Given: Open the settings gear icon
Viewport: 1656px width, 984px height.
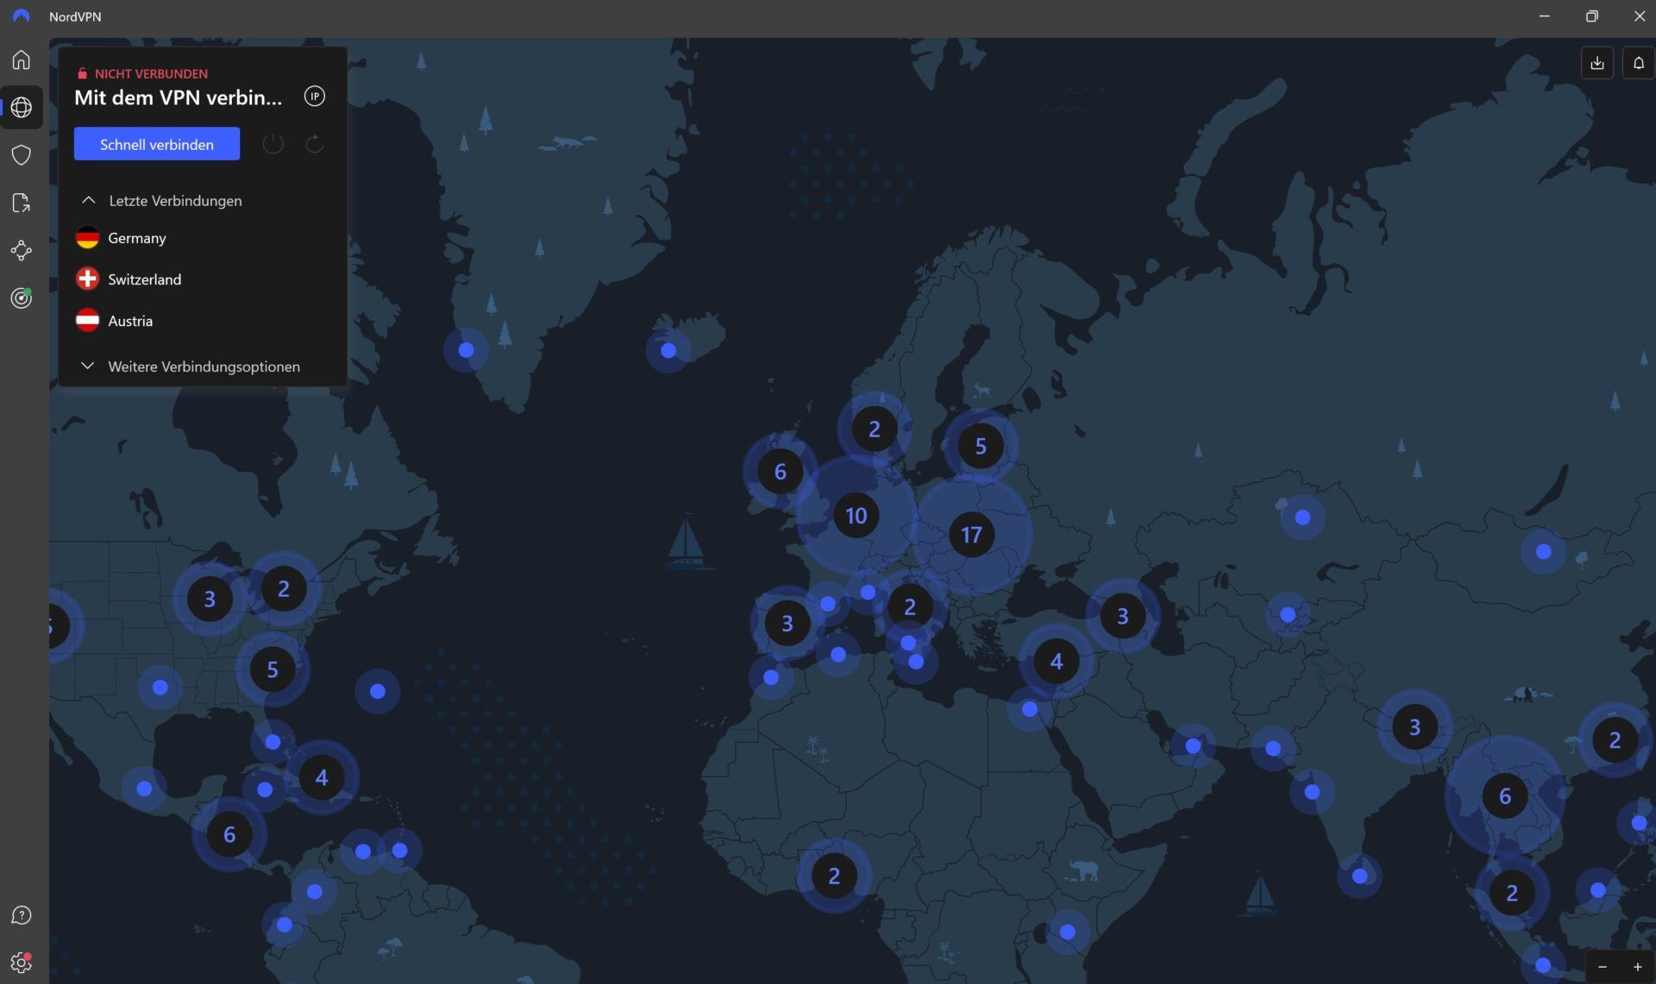Looking at the screenshot, I should coord(22,962).
